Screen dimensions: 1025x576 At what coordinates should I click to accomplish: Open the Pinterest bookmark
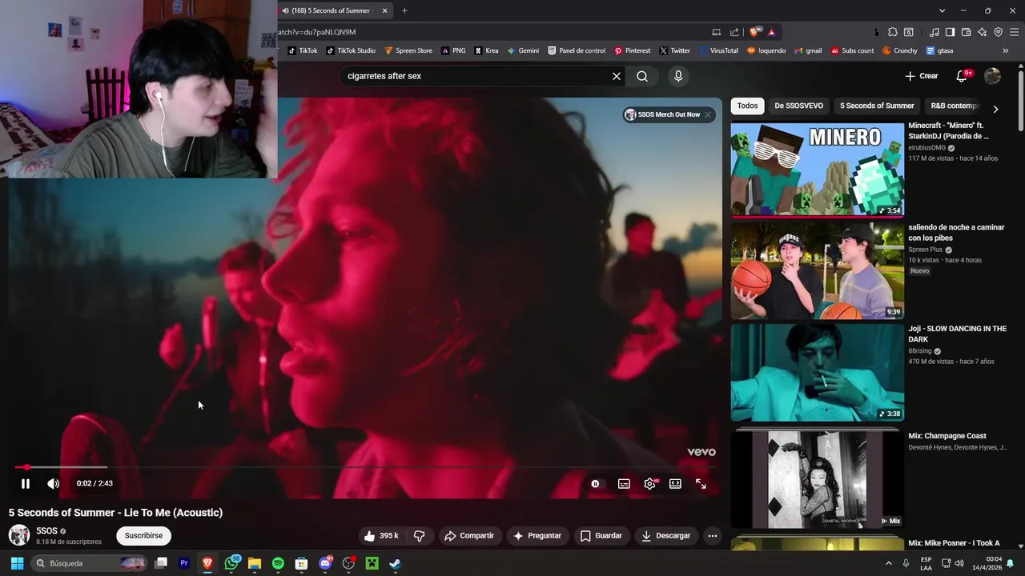pos(632,50)
